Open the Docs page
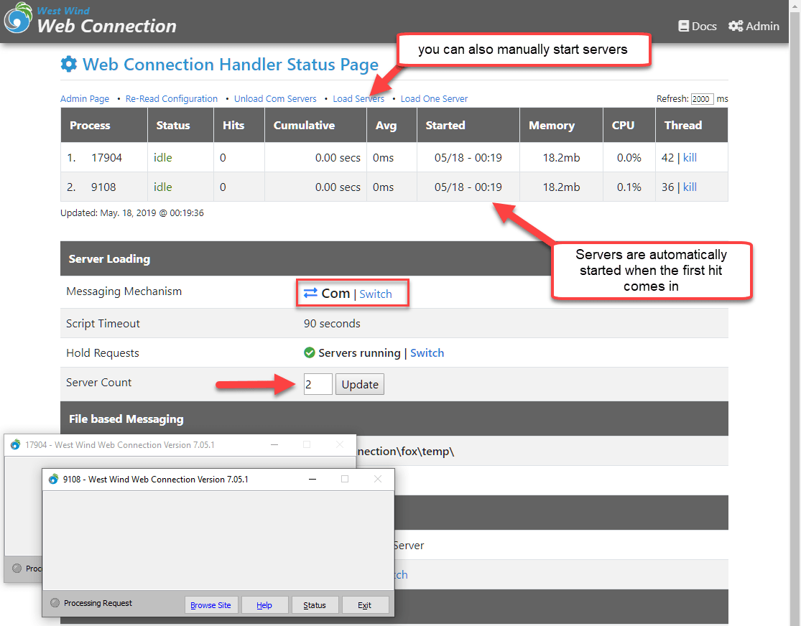801x626 pixels. click(698, 26)
